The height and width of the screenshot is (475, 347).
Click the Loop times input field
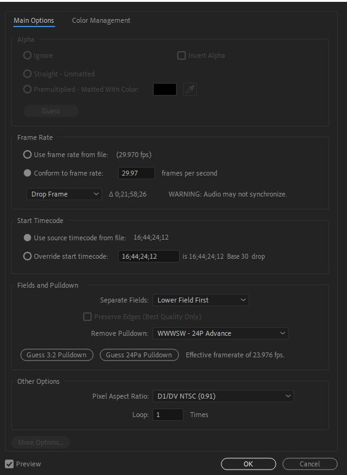(168, 415)
